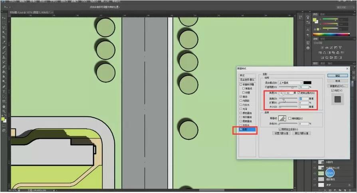This screenshot has width=357, height=193.
Task: Click 设置为默认值 (Make Default) button
Action: click(281, 133)
